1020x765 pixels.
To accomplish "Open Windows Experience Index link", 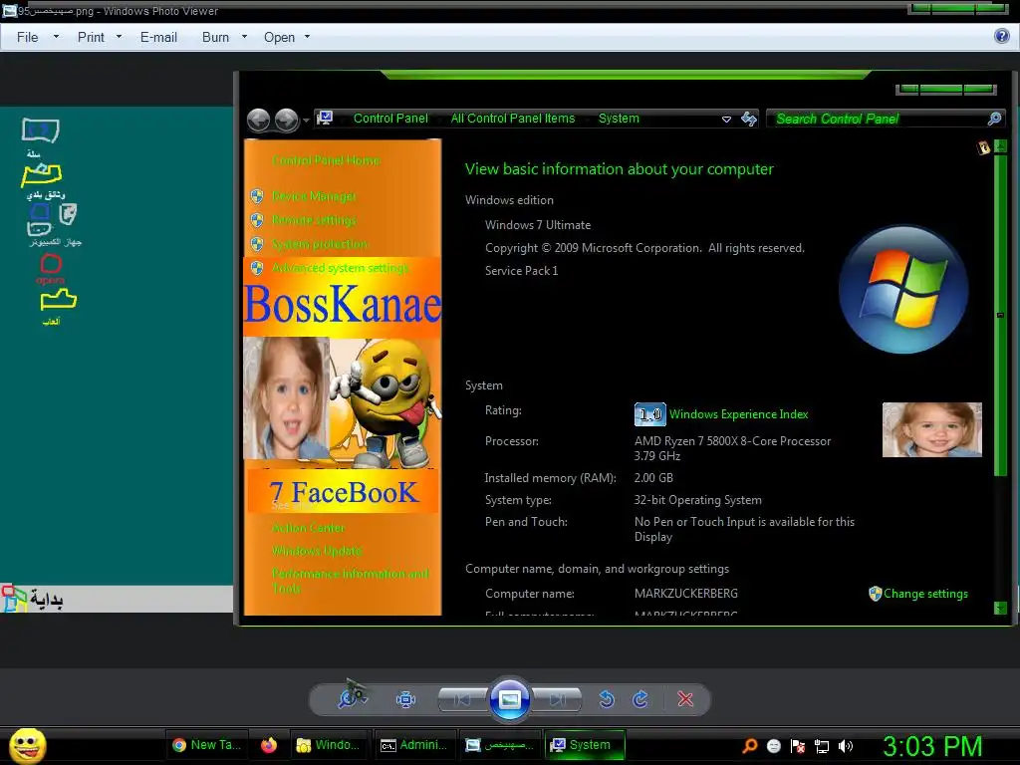I will [x=738, y=414].
